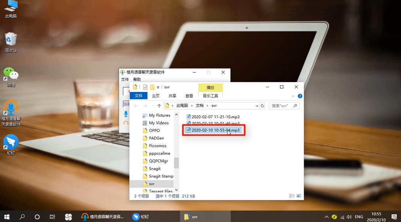401x222 pixels.
Task: Open 共享 ribbon tab
Action: (172, 96)
